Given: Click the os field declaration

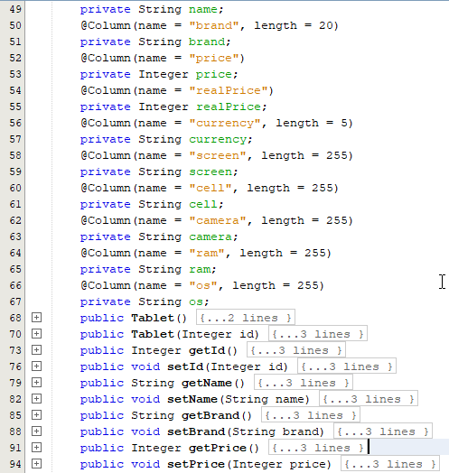Looking at the screenshot, I should point(145,302).
